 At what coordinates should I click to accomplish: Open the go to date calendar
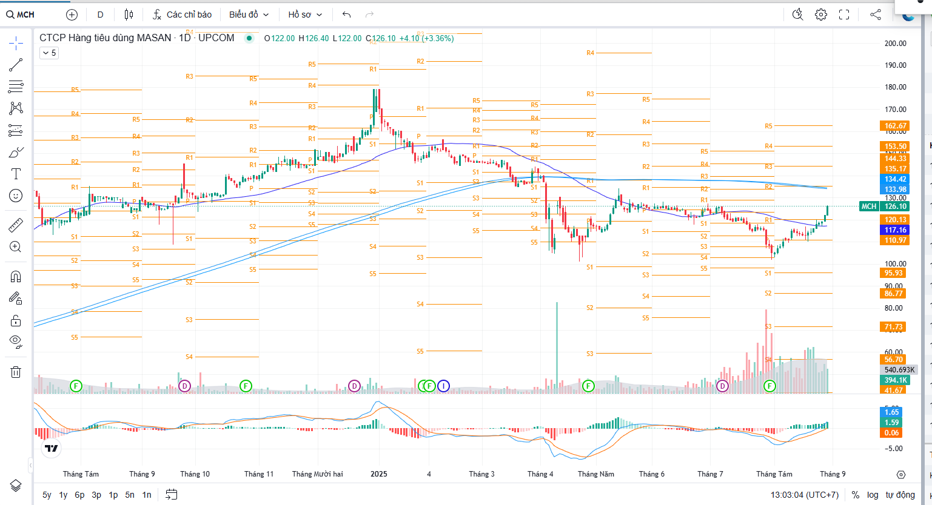172,495
